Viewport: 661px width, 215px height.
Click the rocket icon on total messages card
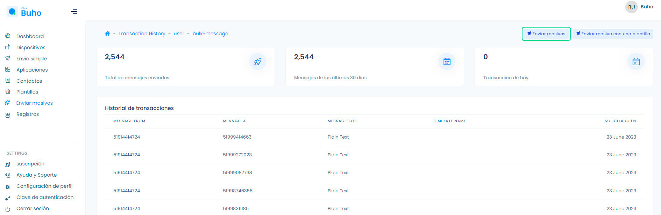[258, 62]
